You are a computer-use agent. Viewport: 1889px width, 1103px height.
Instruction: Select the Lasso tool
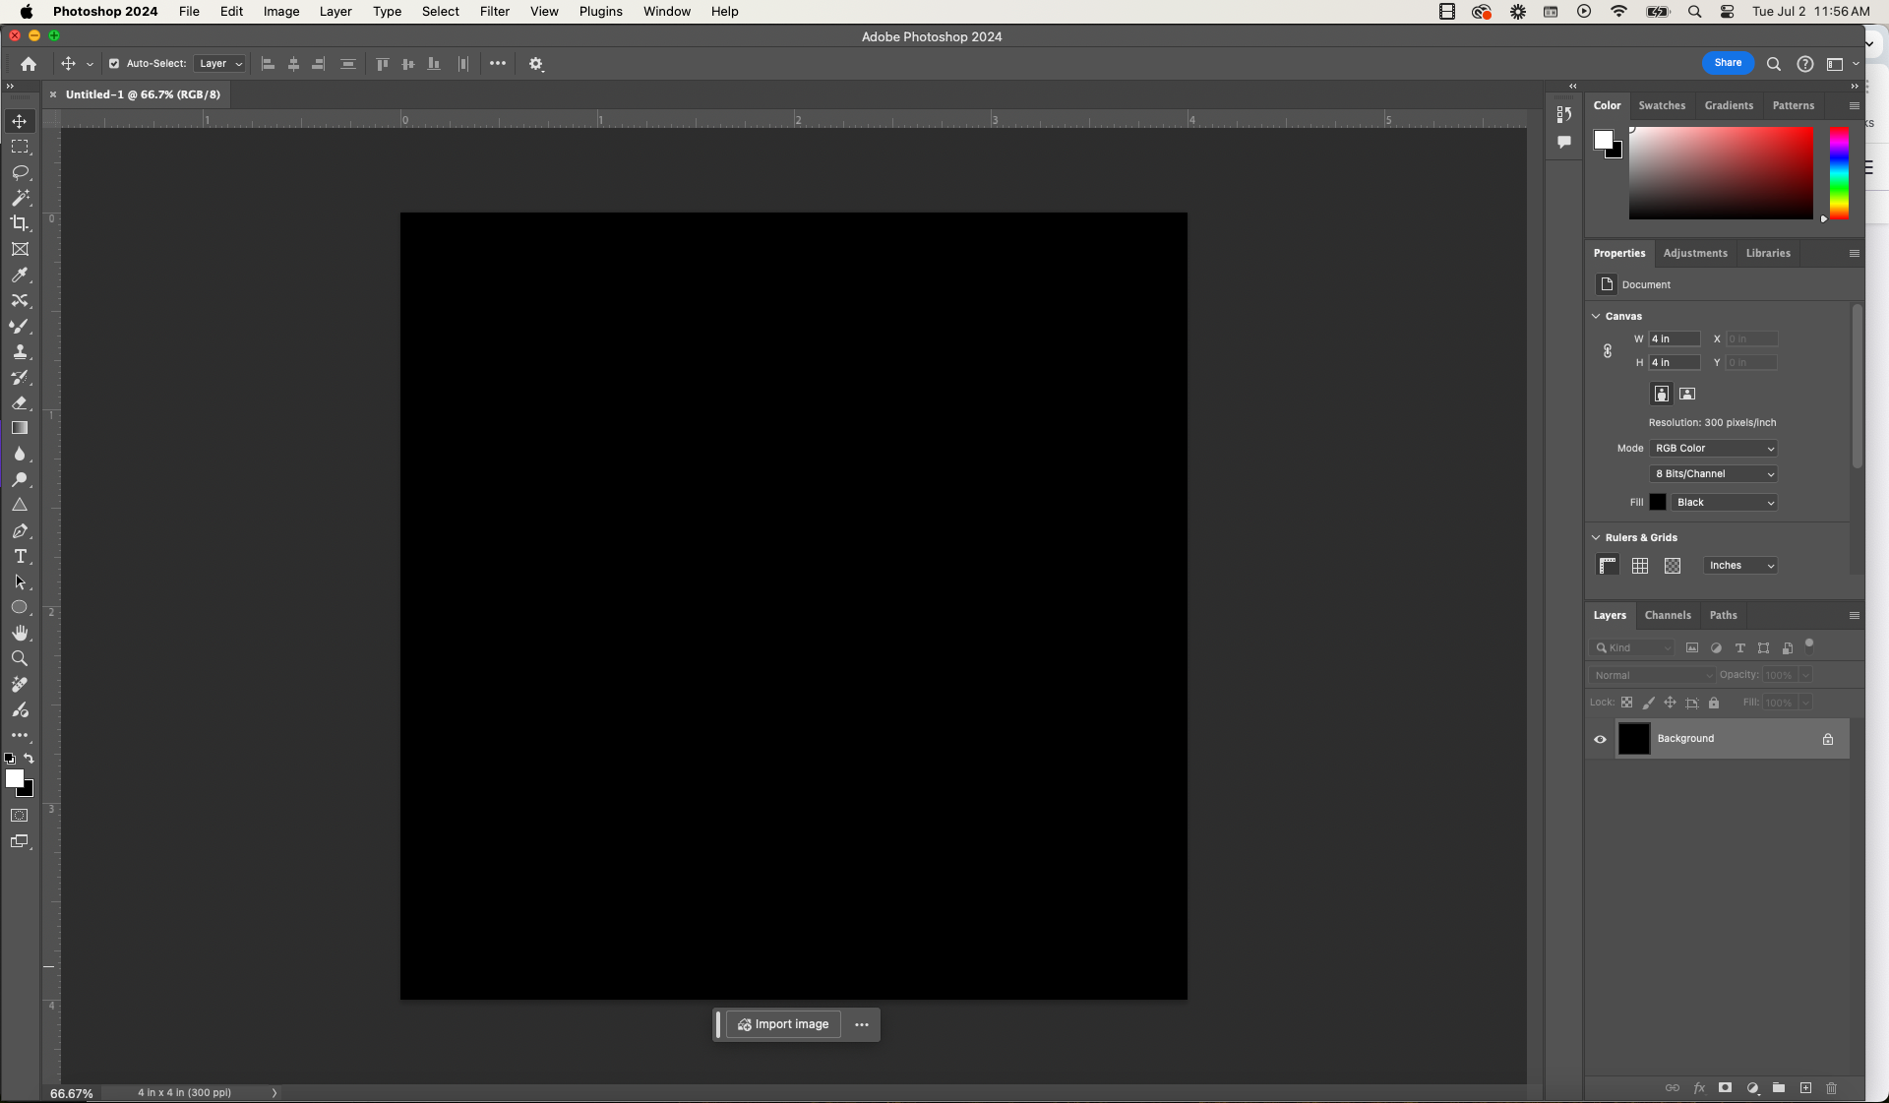[x=20, y=173]
